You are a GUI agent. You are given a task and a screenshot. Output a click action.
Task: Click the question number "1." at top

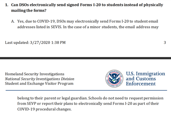coord(7,5)
